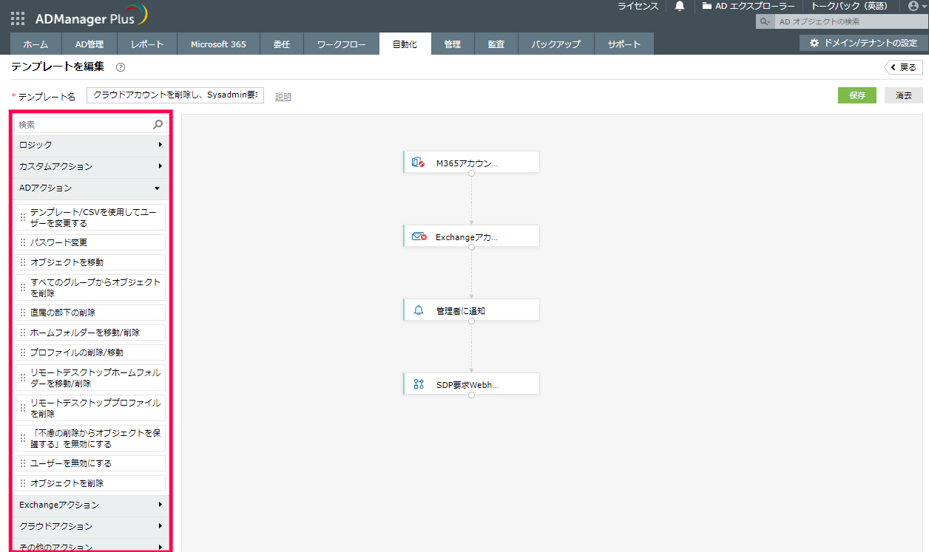
Task: Click the output connector circle under M365 node
Action: (x=471, y=174)
